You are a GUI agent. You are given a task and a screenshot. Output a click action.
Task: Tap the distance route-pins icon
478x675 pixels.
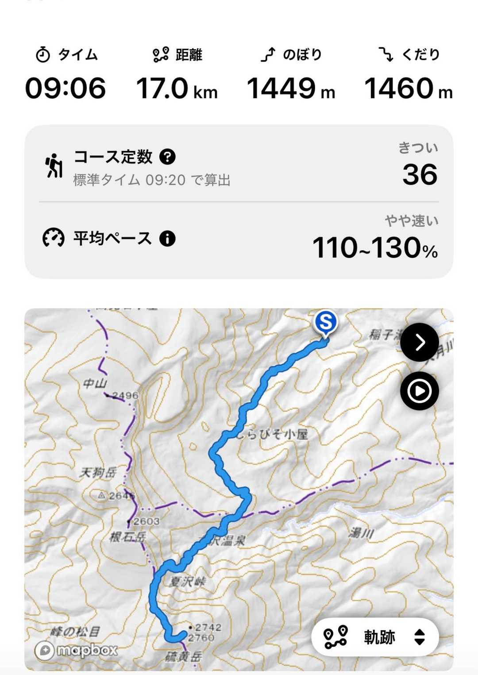click(x=161, y=55)
